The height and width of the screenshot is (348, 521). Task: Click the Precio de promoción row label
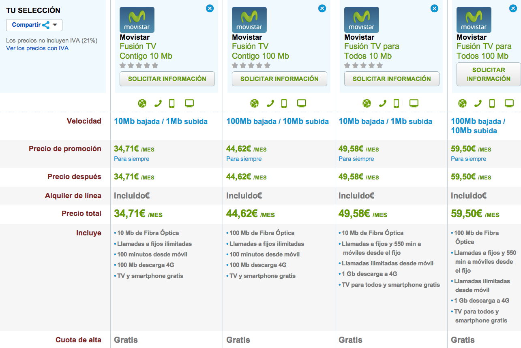(x=65, y=149)
